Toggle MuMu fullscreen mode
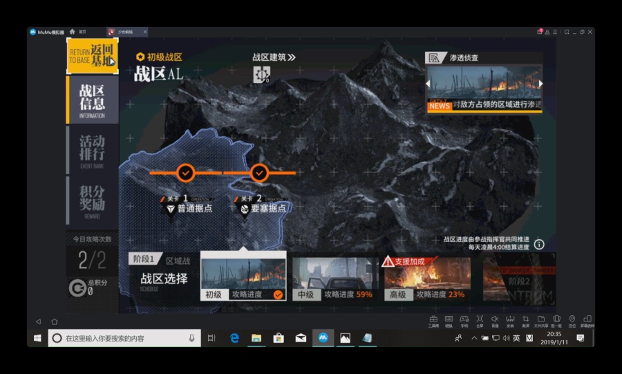Image resolution: width=622 pixels, height=374 pixels. coord(480,321)
